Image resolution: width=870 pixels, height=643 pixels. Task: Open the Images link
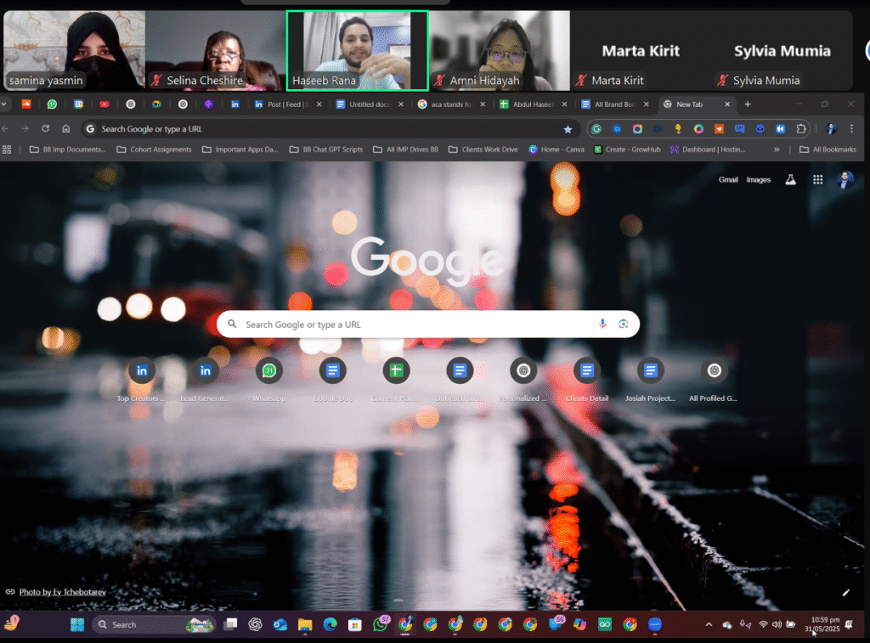pos(759,180)
